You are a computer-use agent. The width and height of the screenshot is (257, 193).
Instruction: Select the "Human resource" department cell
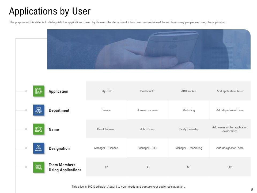coord(147,110)
